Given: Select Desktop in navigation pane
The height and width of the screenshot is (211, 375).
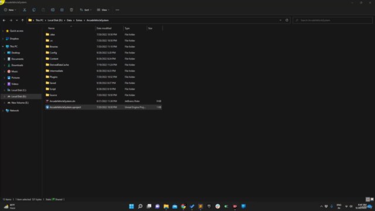Looking at the screenshot, I should pos(16,53).
